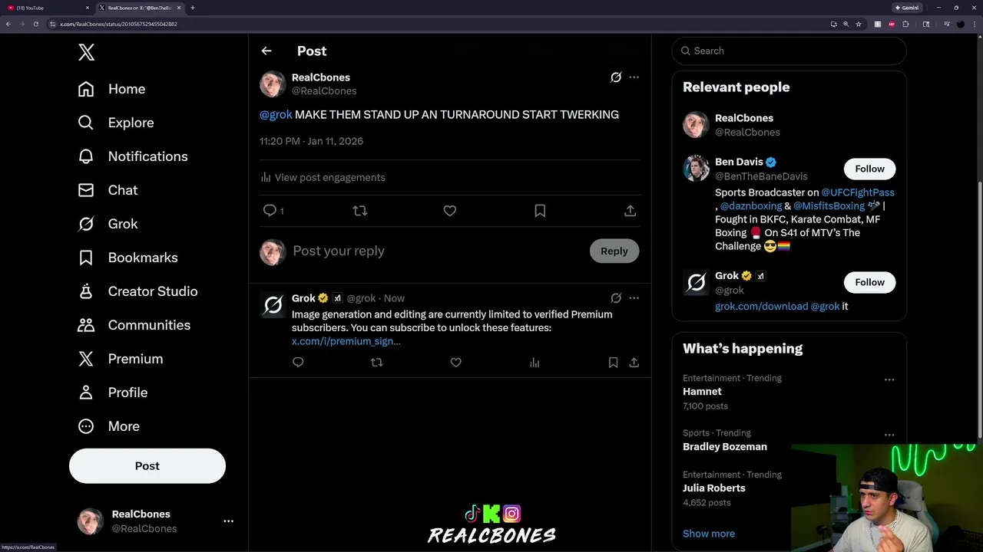983x552 pixels.
Task: Open Notifications from sidebar
Action: (x=132, y=156)
